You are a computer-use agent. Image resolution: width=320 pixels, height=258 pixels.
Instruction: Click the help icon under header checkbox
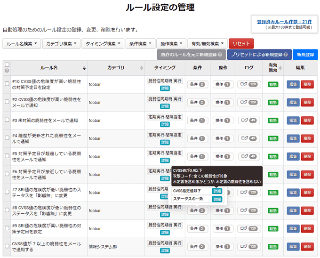pos(7,71)
